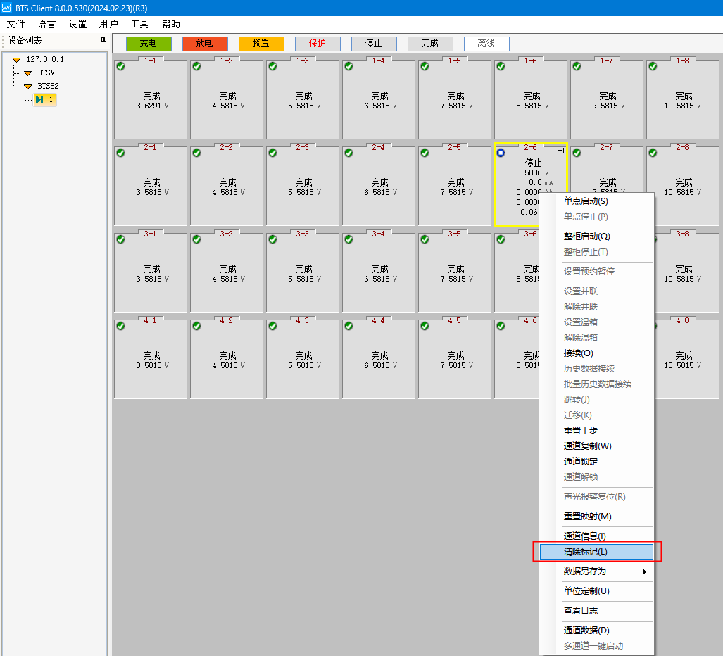The height and width of the screenshot is (656, 723).
Task: Click green check icon on channel 1-1
Action: coord(120,66)
